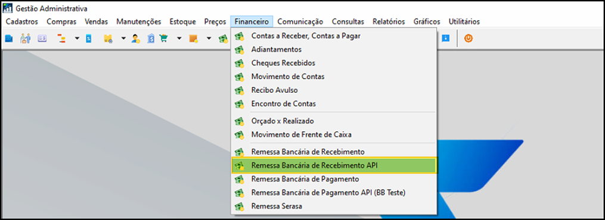Open the Utilitários menu

[x=464, y=21]
